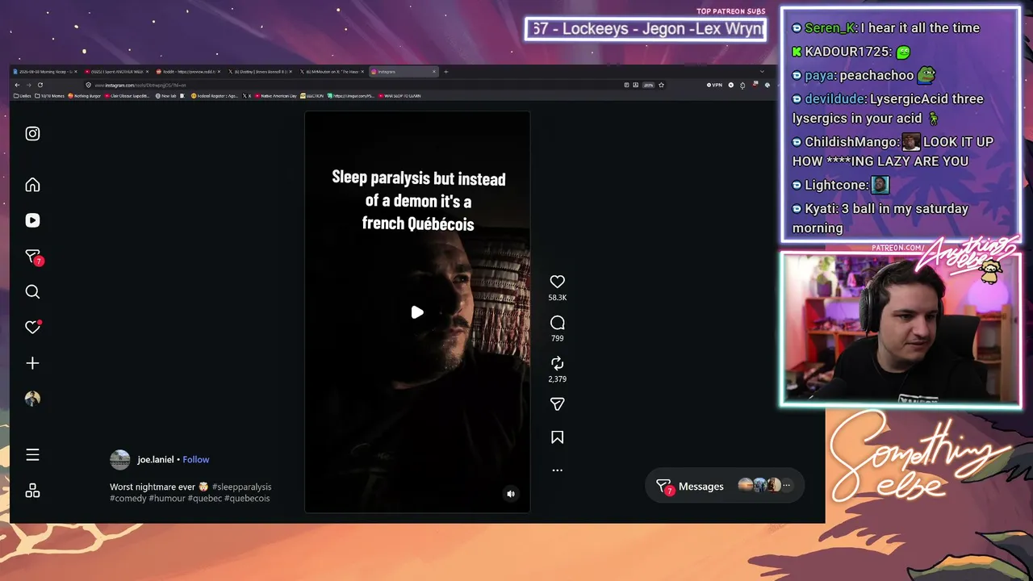Viewport: 1033px width, 581px height.
Task: Create a new post with the plus icon
Action: point(32,363)
